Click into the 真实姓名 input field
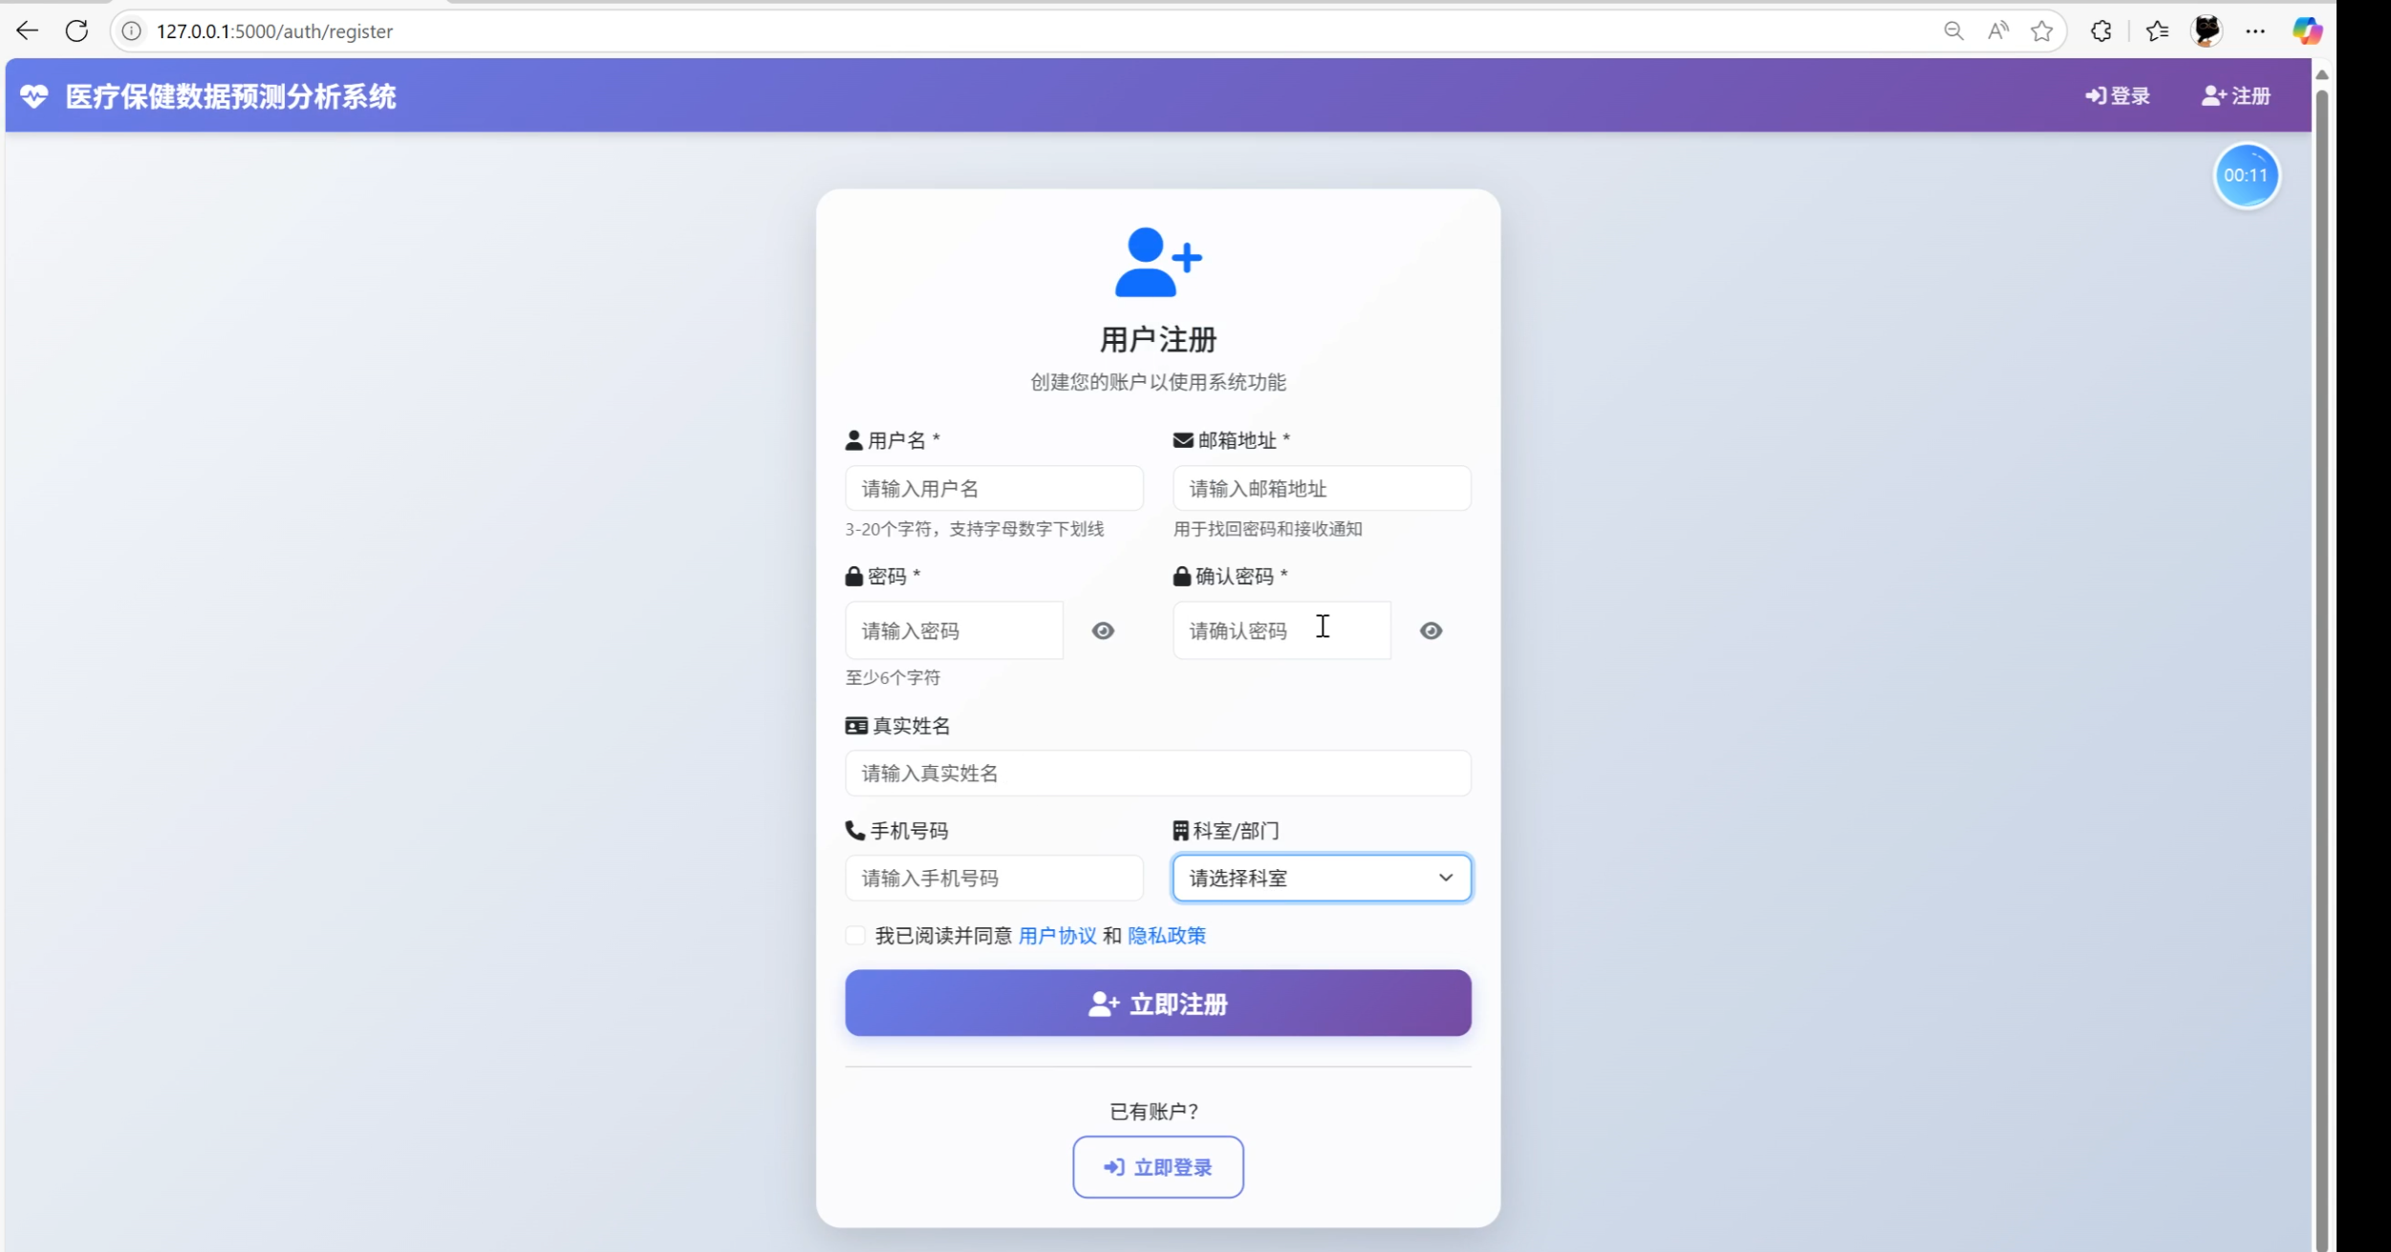 pos(1158,773)
